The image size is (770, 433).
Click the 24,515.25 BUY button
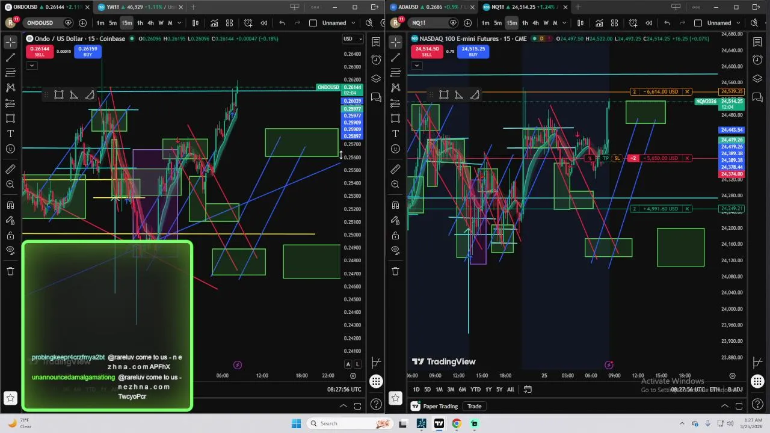(473, 52)
